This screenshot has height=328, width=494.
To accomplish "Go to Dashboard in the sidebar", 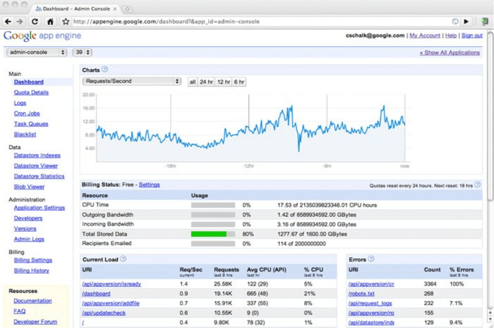I will coord(29,82).
